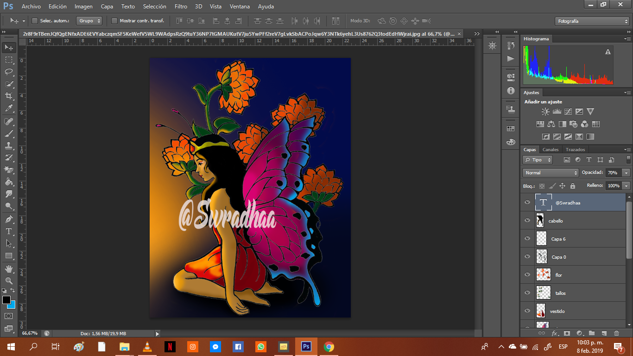Lock layer position

pyautogui.click(x=562, y=186)
